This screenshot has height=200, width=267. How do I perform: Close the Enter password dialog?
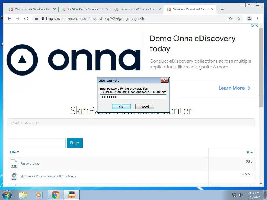pyautogui.click(x=165, y=80)
